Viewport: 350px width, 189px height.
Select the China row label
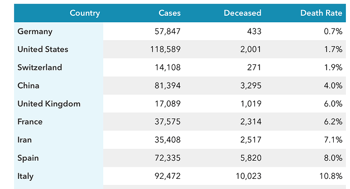pyautogui.click(x=28, y=86)
